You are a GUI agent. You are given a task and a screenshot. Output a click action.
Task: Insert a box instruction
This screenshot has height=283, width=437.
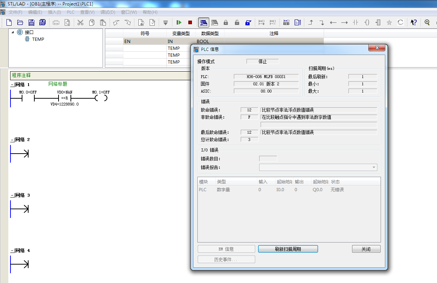point(378,22)
